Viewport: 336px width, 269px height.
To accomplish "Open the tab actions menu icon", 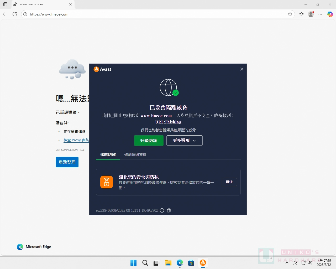I will pyautogui.click(x=5, y=4).
